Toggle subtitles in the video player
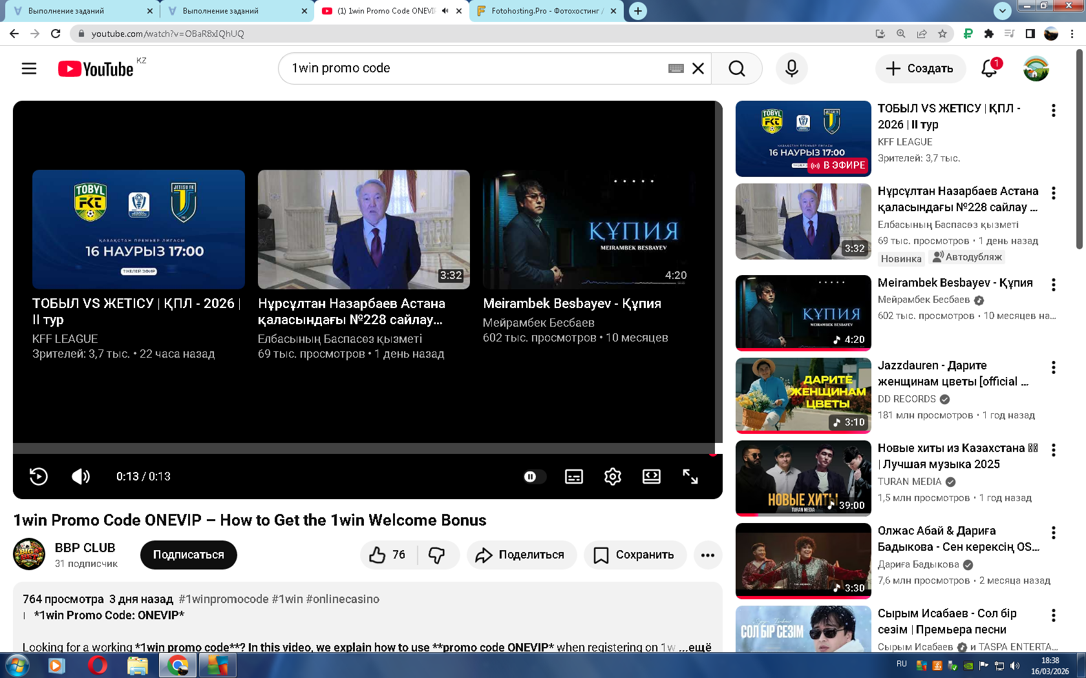1086x678 pixels. click(573, 477)
